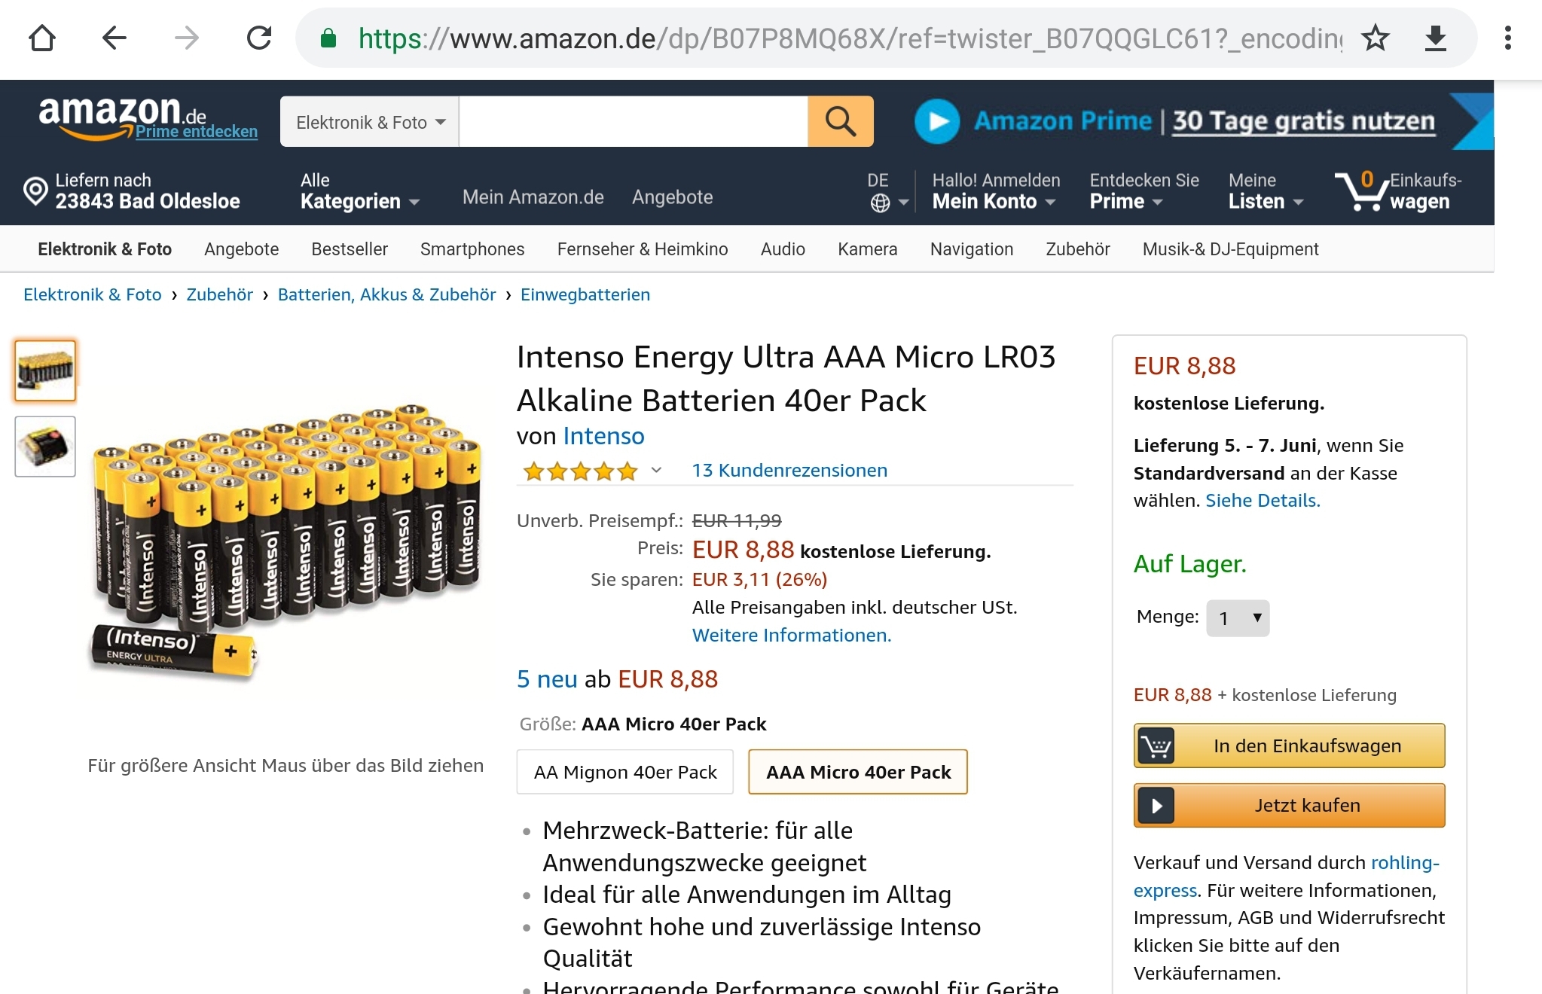1542x994 pixels.
Task: Select the AA Mignon 40er Pack size
Action: [625, 772]
